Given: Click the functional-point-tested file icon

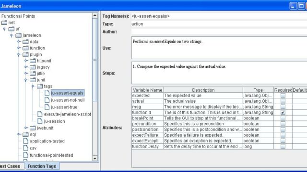Looking at the screenshot, I should (x=25, y=155).
